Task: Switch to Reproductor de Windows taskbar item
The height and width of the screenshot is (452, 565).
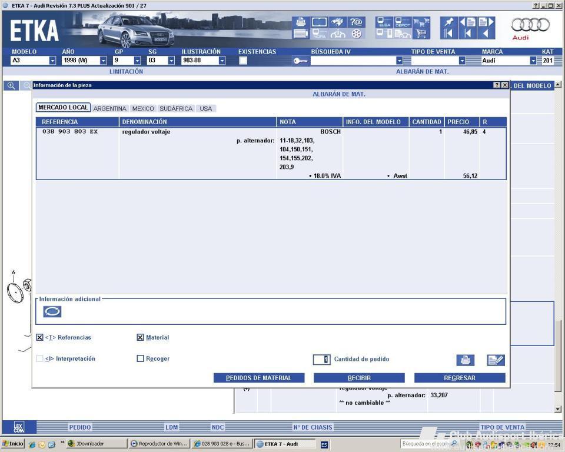Action: [x=159, y=444]
